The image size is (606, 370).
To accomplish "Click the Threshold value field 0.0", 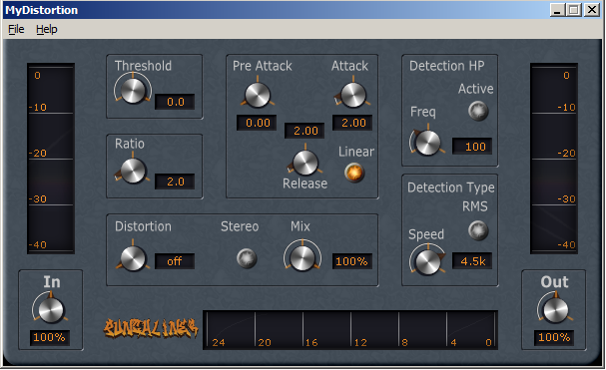I will click(x=175, y=102).
